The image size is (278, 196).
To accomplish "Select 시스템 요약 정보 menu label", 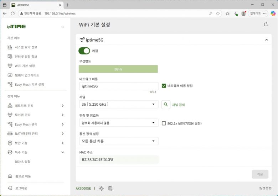I will tap(26, 47).
